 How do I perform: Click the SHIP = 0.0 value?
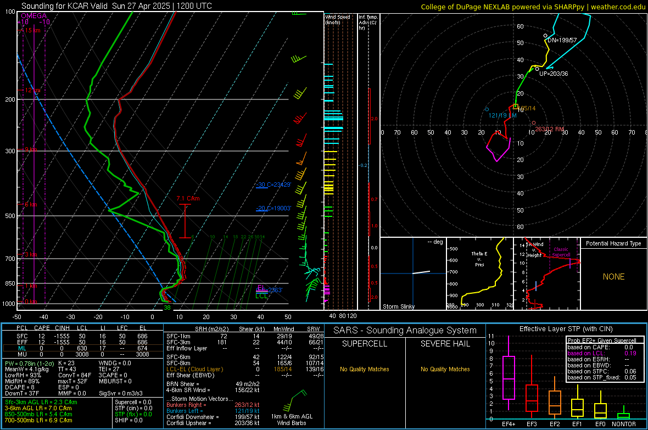(x=129, y=420)
